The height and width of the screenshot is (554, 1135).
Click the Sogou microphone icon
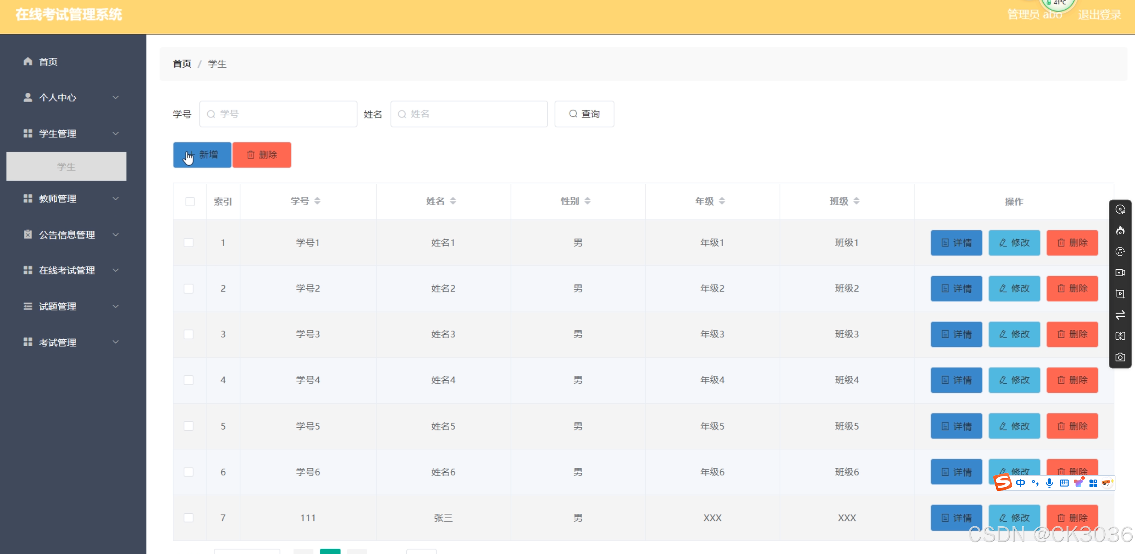(x=1049, y=483)
